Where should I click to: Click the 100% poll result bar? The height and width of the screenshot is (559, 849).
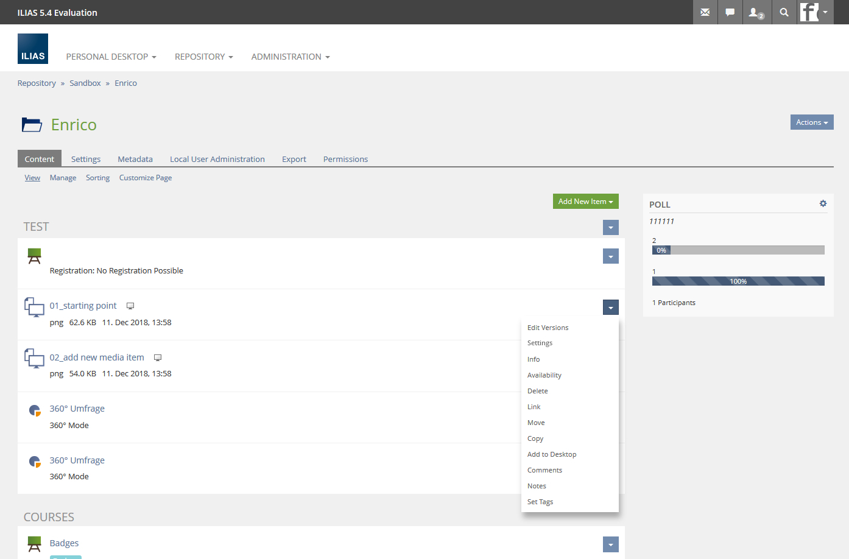738,281
